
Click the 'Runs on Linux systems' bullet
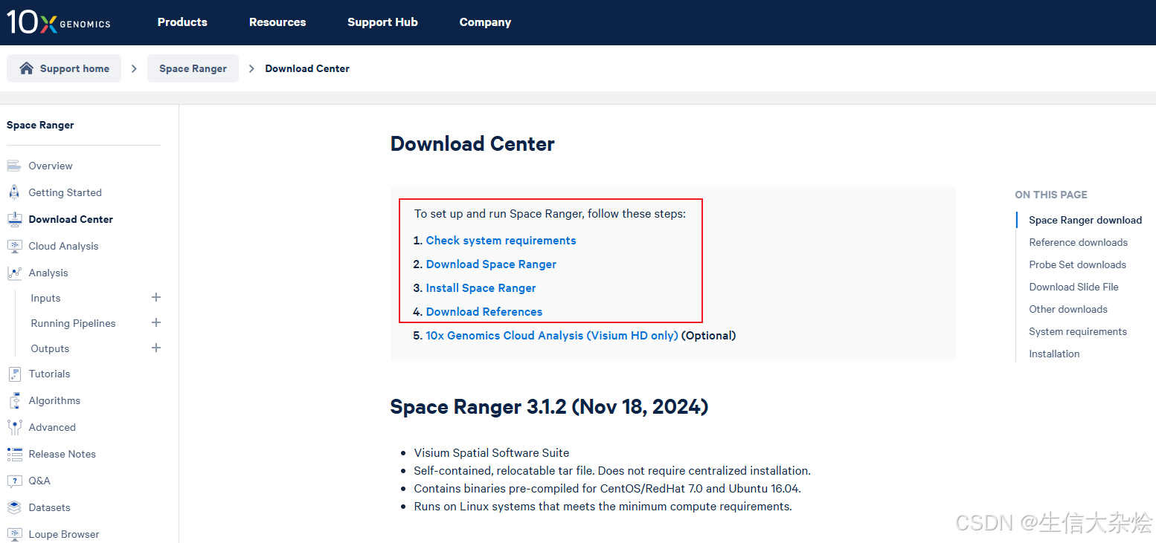click(x=603, y=507)
